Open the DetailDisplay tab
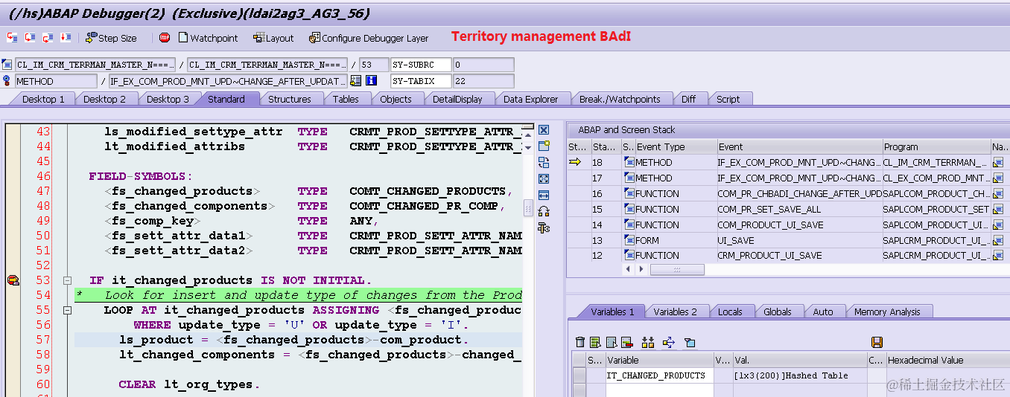 457,99
